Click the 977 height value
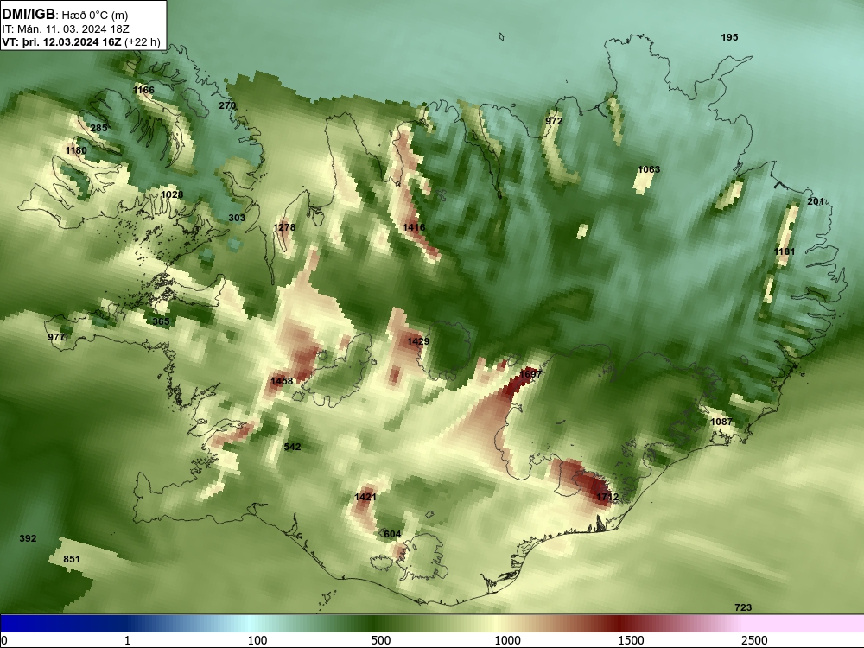Viewport: 864px width, 648px height. click(x=56, y=337)
